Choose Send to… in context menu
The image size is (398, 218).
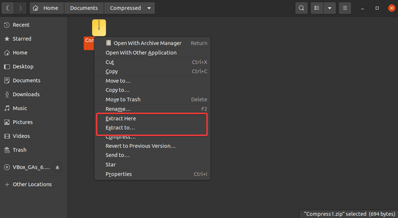click(x=152, y=155)
